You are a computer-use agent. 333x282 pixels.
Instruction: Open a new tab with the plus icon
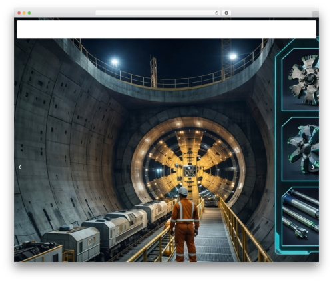(x=316, y=15)
